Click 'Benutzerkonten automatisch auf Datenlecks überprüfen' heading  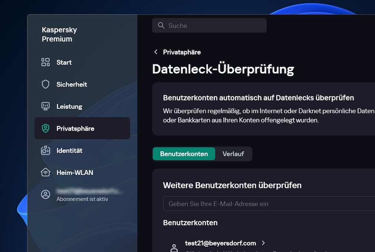(258, 98)
